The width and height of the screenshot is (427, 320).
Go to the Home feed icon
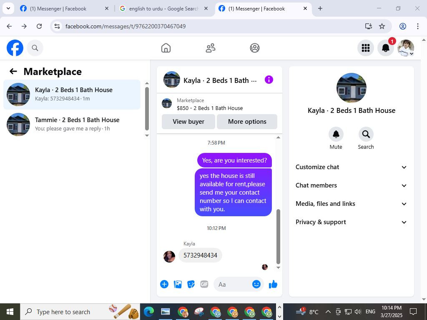tap(166, 48)
